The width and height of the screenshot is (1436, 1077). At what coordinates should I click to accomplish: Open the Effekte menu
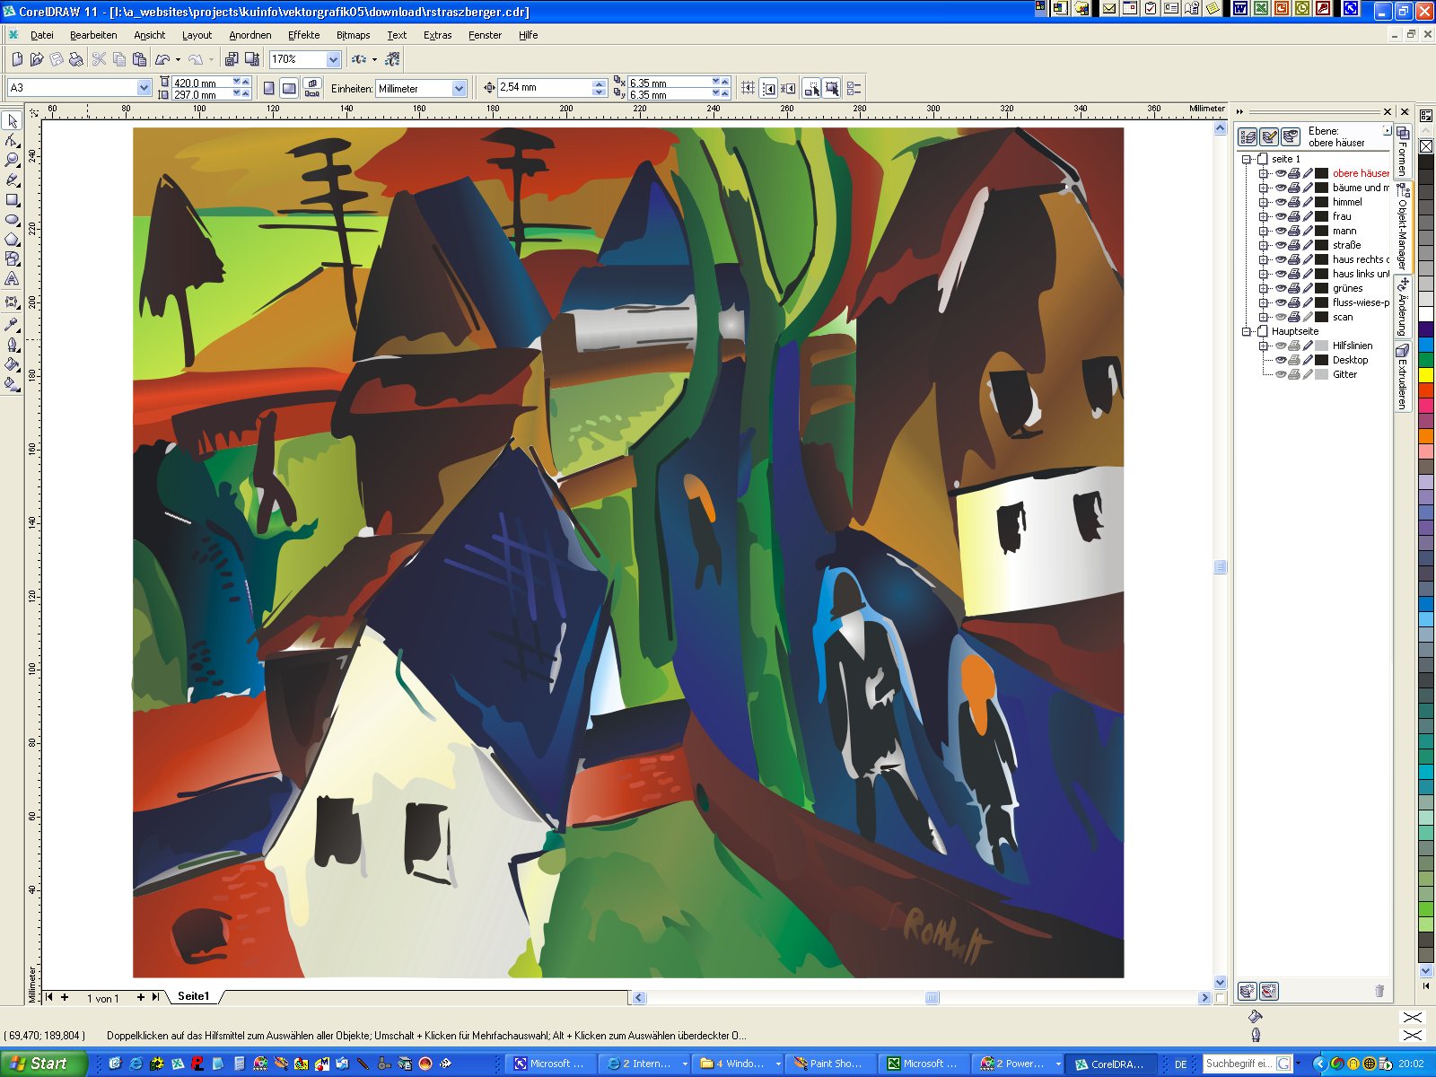[x=303, y=35]
